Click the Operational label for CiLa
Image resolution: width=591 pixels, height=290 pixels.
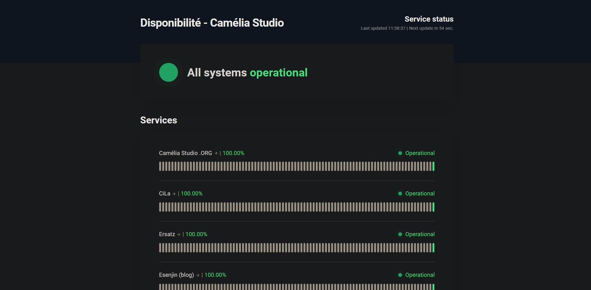[420, 193]
